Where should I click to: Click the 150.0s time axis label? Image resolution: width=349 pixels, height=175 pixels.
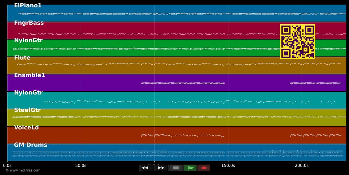tap(228, 166)
